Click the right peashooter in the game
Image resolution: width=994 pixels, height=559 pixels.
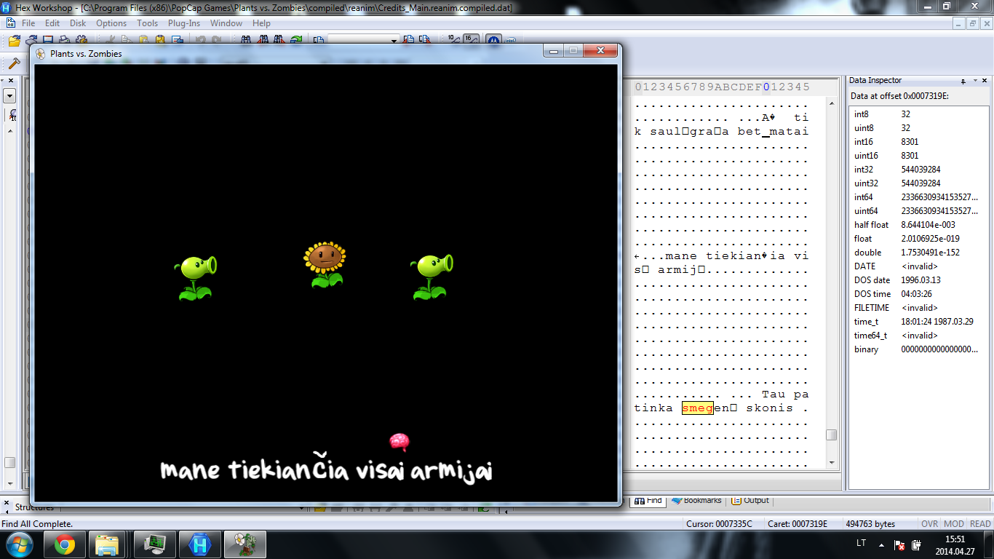click(x=432, y=277)
